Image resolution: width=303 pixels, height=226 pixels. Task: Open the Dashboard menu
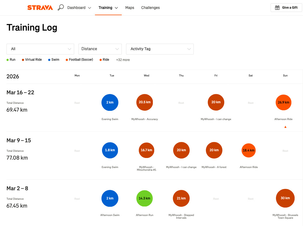79,8
